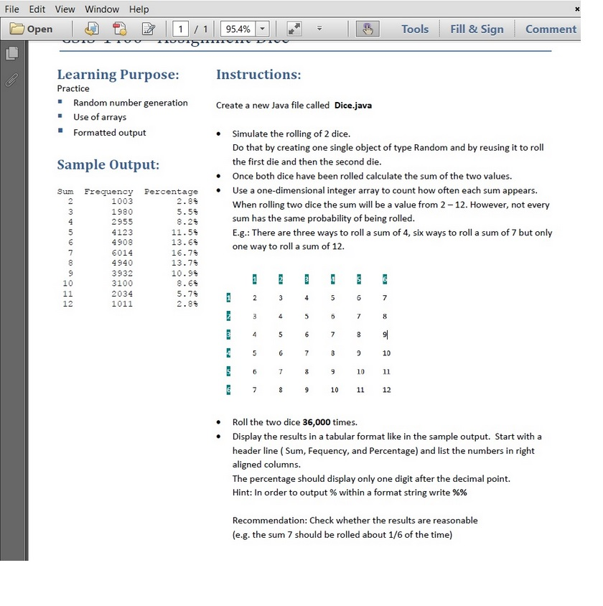Screen dimensions: 603x606
Task: Click the create PDF online icon
Action: point(119,29)
